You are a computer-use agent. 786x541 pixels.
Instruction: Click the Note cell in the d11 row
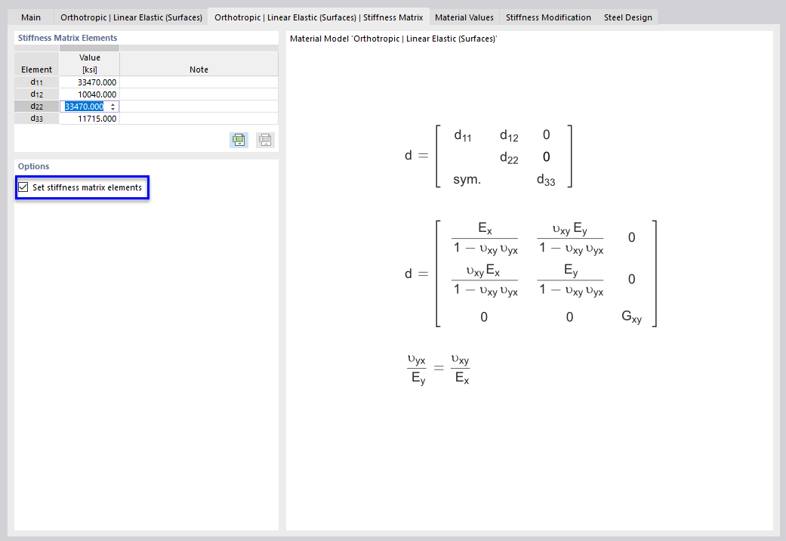pyautogui.click(x=198, y=82)
